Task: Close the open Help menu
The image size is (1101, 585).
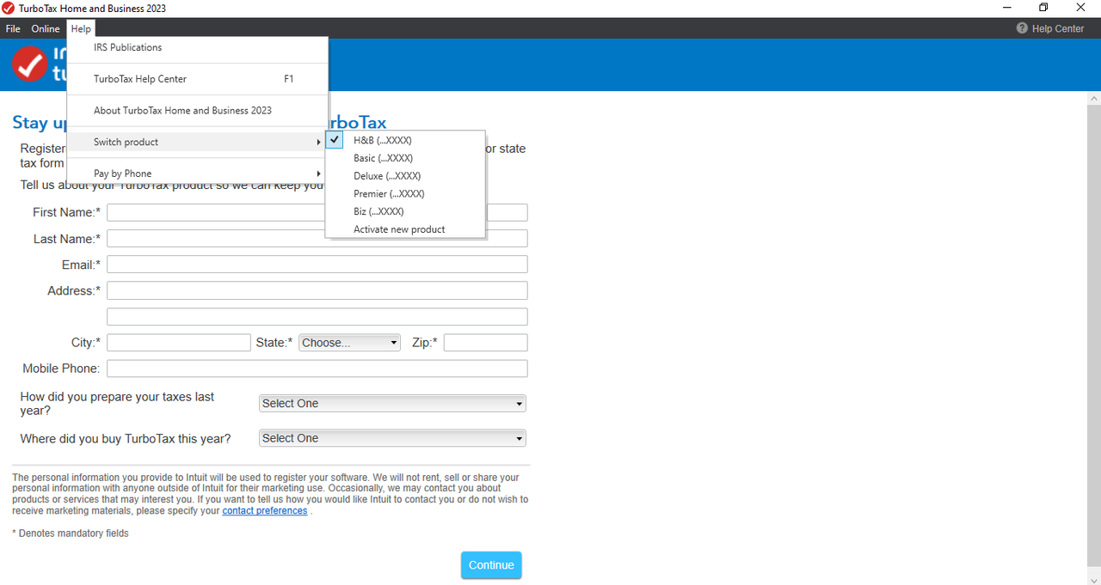Action: (x=81, y=28)
